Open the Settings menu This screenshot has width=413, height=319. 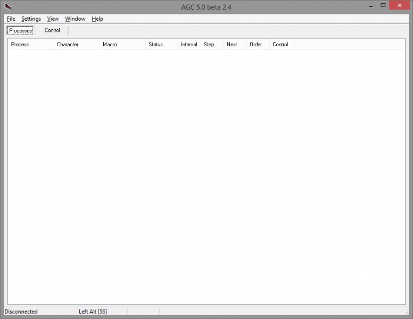tap(31, 19)
